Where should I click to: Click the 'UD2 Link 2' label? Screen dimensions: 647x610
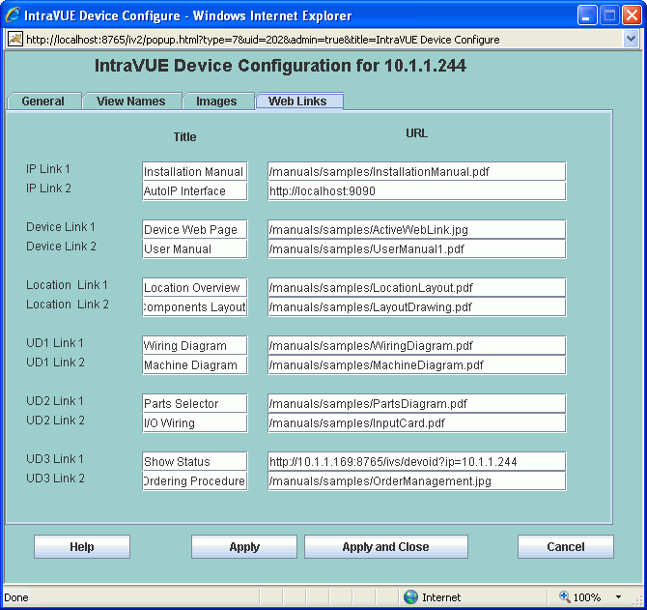[x=55, y=420]
